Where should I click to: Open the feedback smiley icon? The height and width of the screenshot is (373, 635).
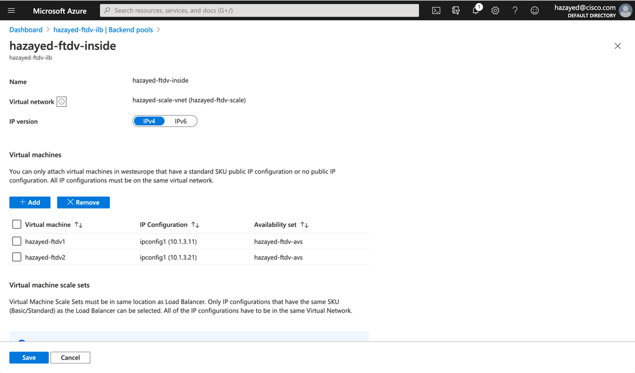click(x=535, y=11)
